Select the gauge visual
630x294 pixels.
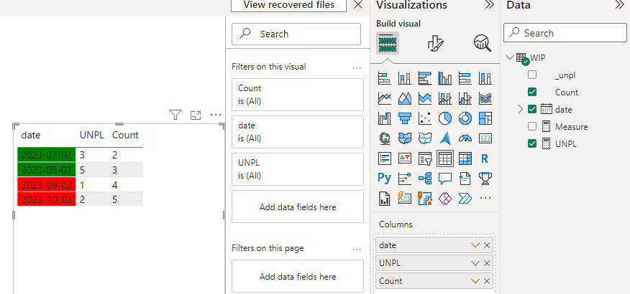[465, 138]
